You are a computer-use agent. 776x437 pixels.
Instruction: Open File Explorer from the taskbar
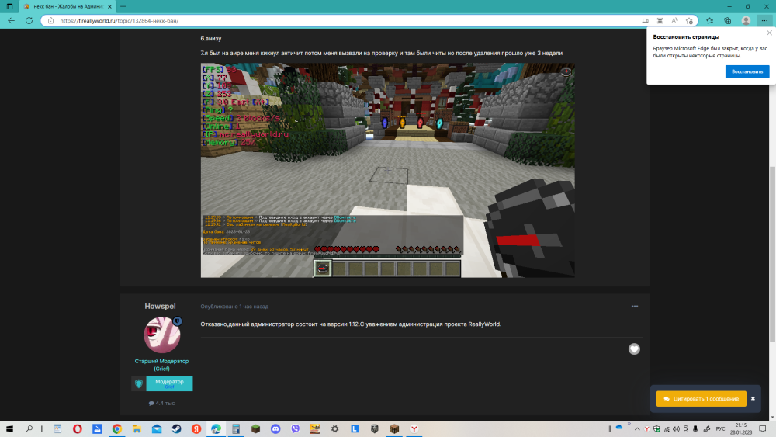click(x=137, y=429)
